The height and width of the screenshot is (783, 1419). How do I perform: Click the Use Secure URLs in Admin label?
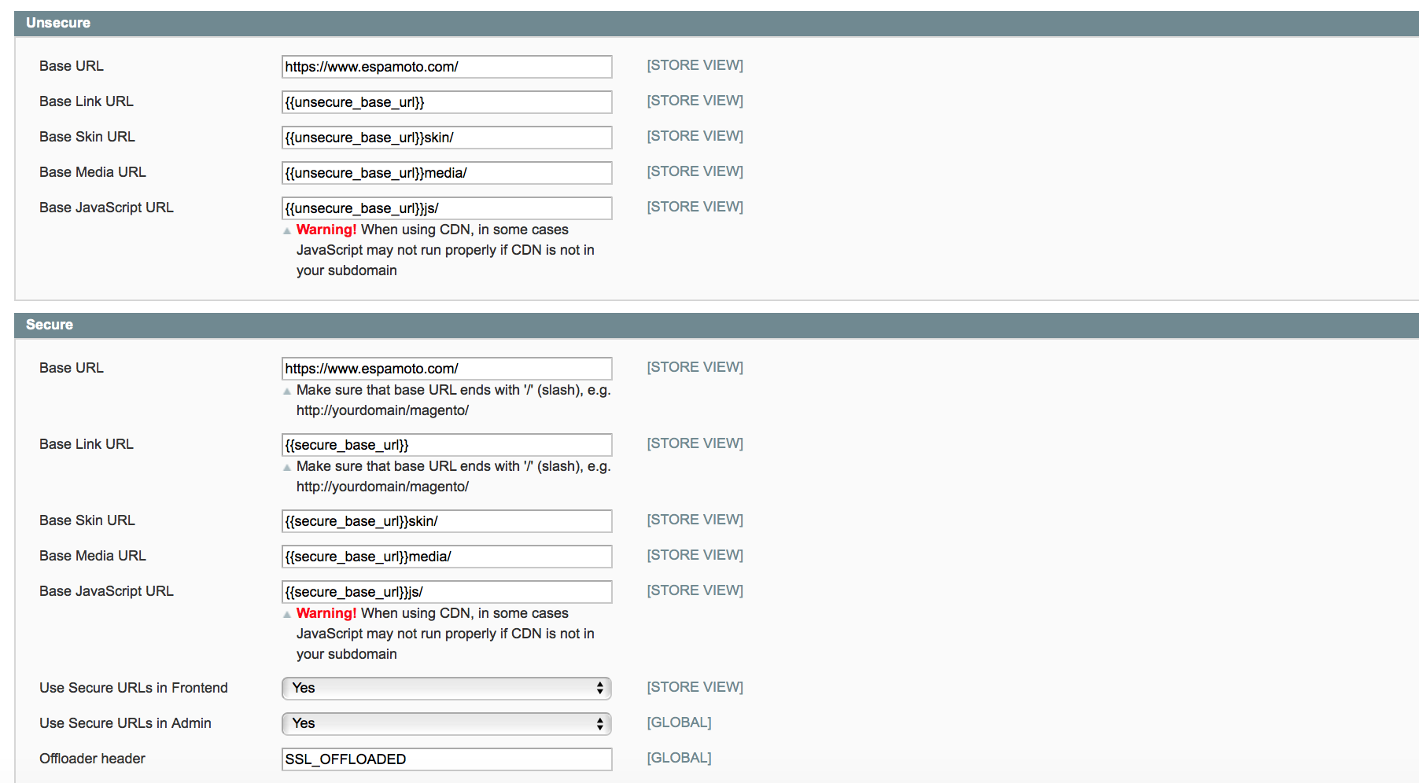point(125,723)
